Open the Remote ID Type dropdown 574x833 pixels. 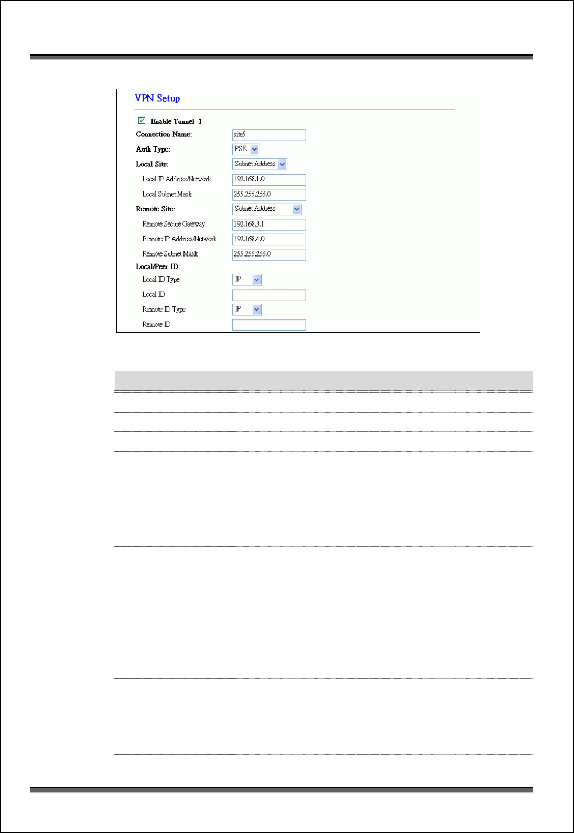(x=247, y=309)
